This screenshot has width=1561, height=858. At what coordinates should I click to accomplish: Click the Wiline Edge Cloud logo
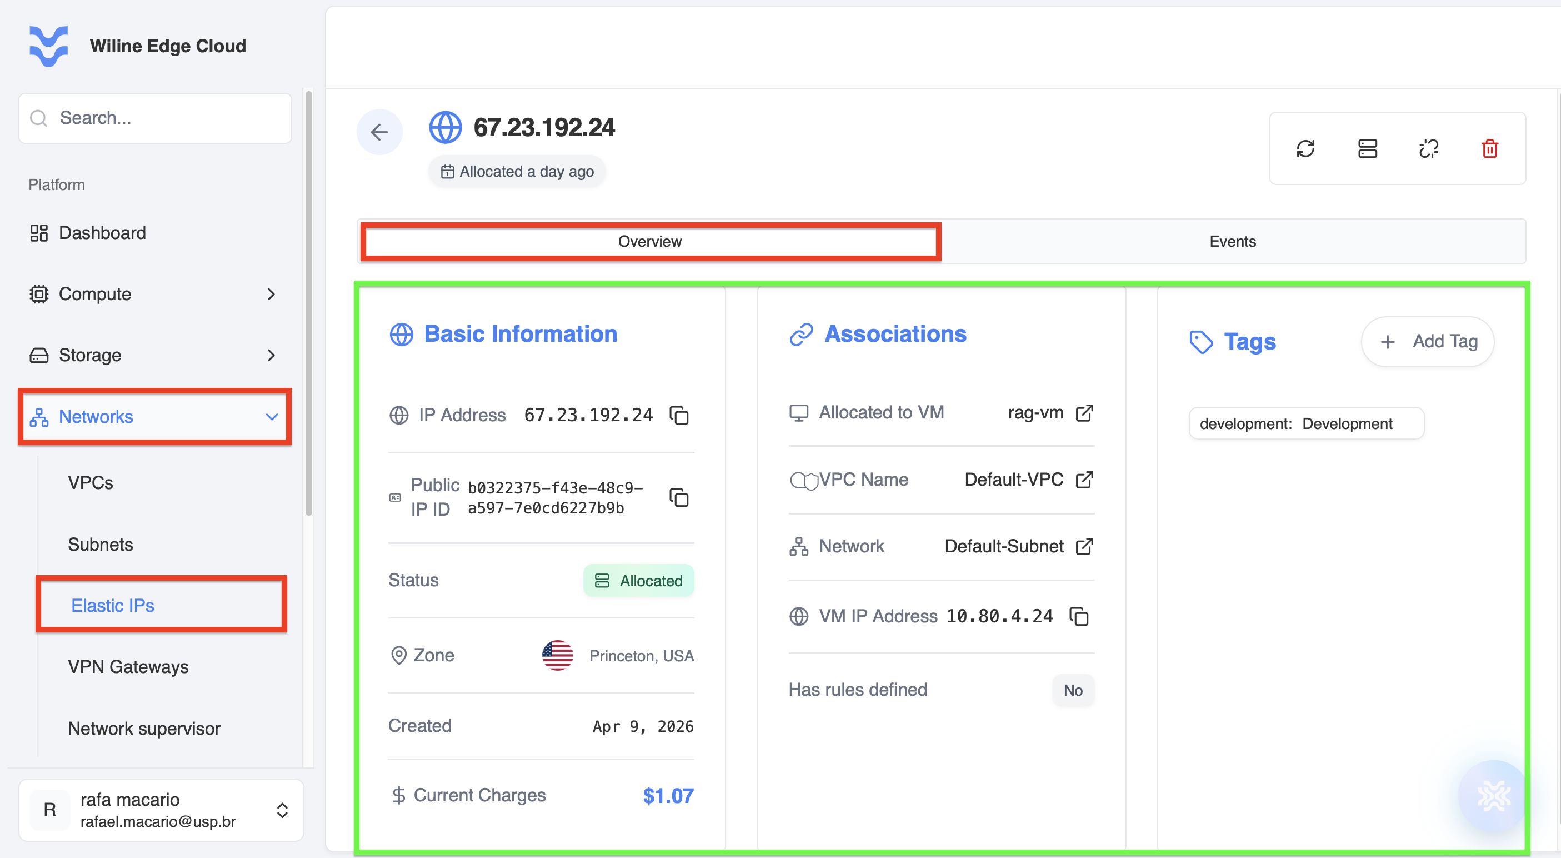pos(48,46)
